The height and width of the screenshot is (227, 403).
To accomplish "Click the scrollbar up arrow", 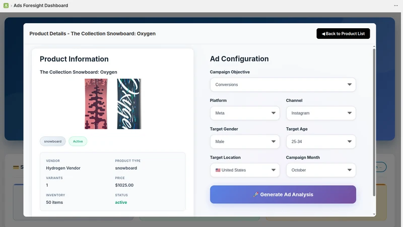I will coord(374,46).
